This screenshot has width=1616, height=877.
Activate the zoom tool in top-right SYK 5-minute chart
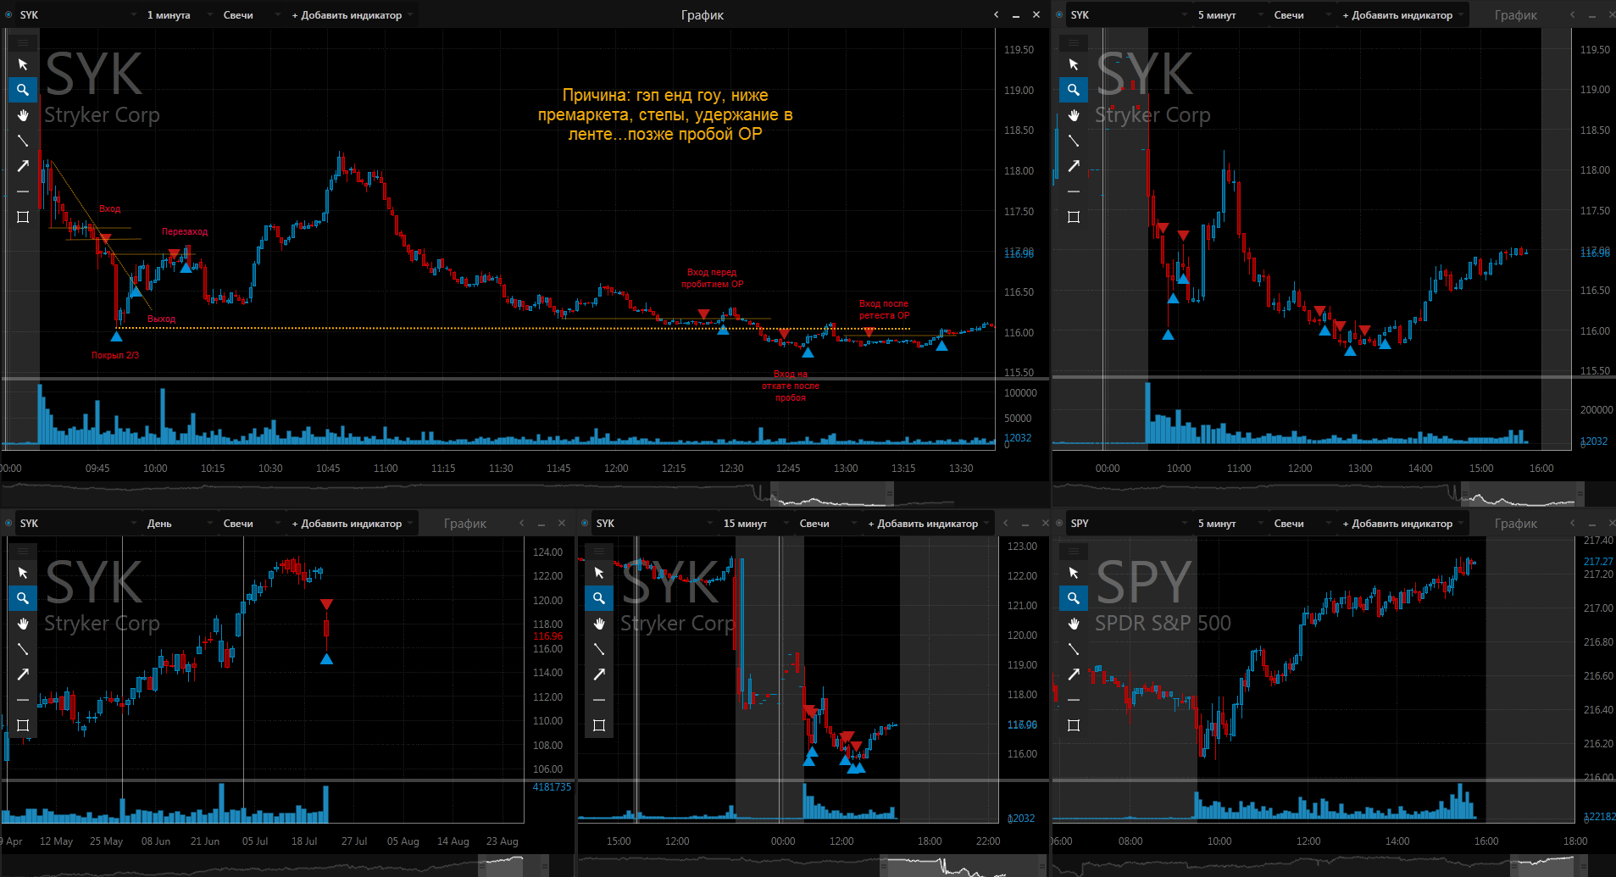[1074, 90]
